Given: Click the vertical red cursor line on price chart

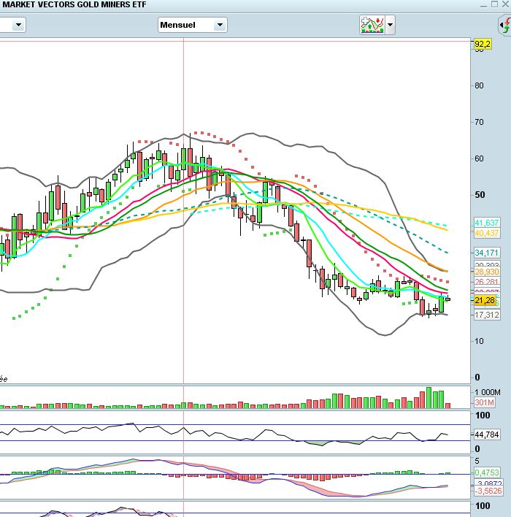Looking at the screenshot, I should pos(184,211).
